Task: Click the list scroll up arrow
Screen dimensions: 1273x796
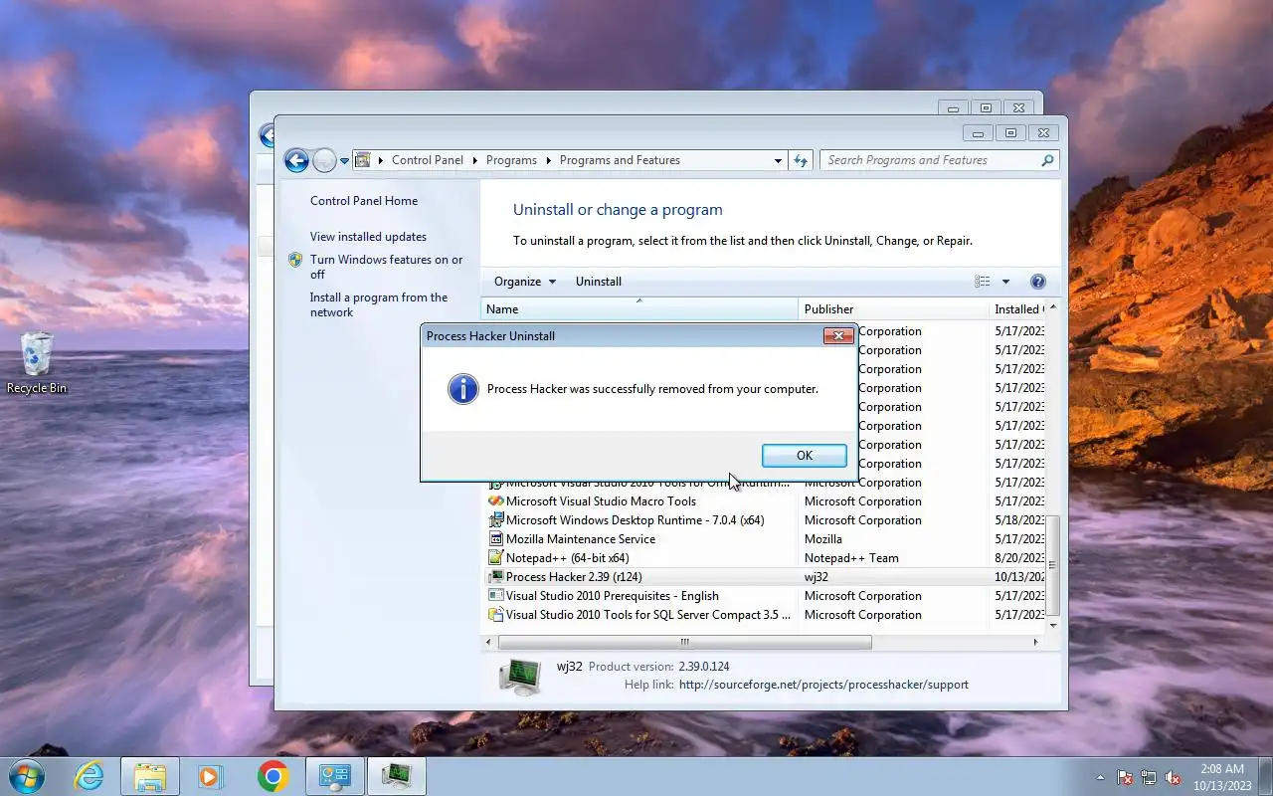Action: point(1052,308)
